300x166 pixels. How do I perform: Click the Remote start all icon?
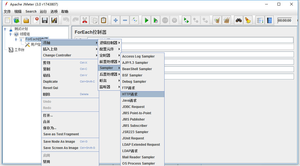pos(186,20)
